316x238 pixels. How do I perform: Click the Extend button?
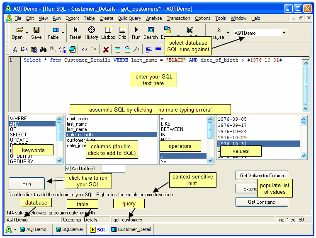[247, 189]
